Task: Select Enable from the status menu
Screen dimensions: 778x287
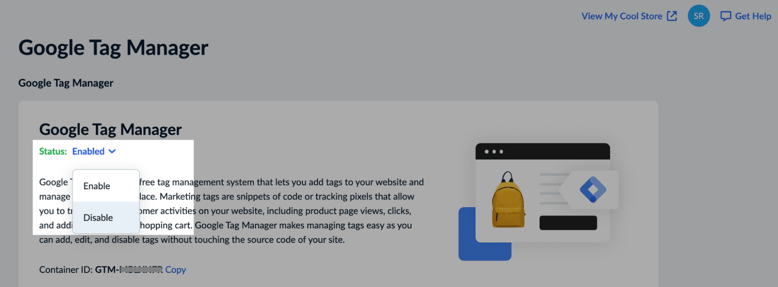Action: [106, 186]
